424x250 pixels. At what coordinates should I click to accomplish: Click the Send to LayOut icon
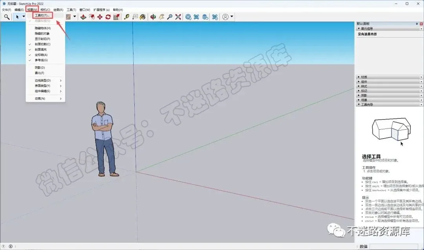point(205,17)
